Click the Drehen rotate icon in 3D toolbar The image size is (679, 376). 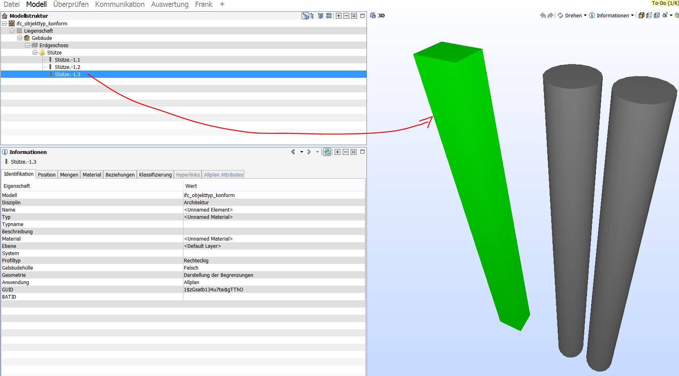click(x=560, y=16)
